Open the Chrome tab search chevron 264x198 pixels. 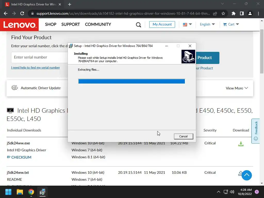coord(222,4)
